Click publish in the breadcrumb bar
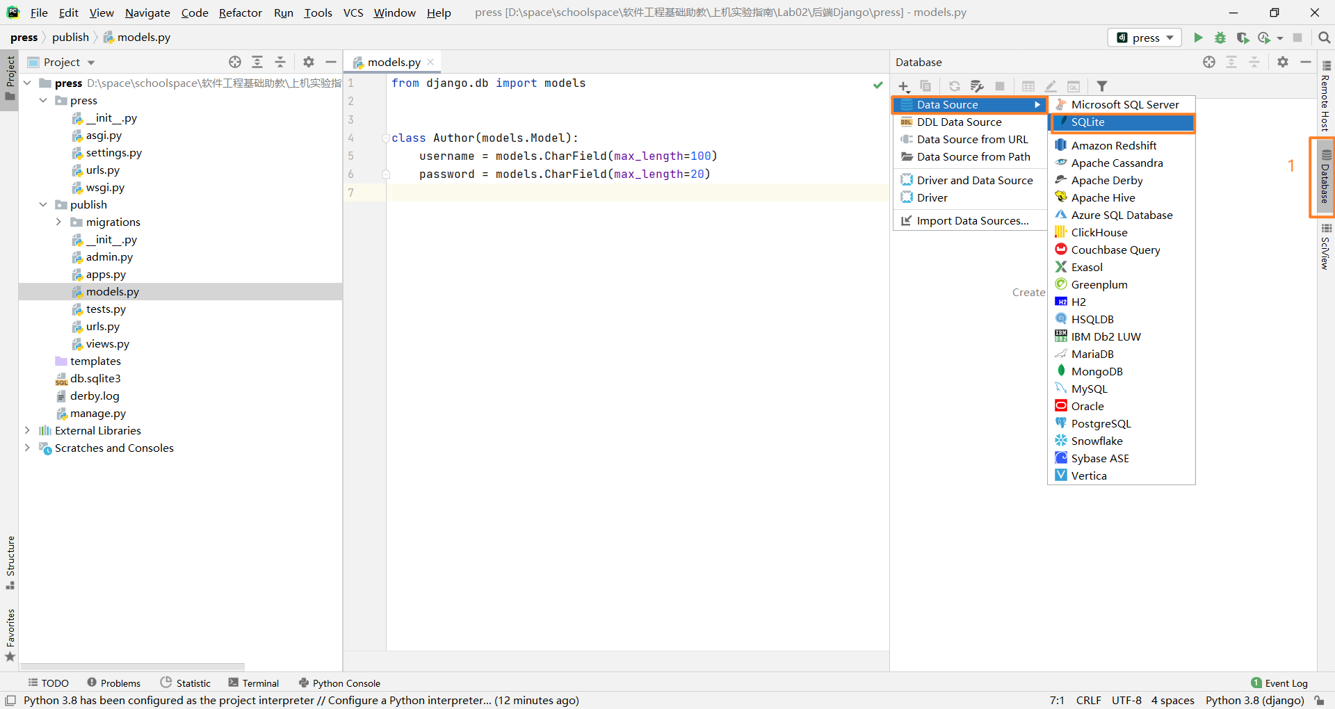The width and height of the screenshot is (1335, 709). [70, 38]
